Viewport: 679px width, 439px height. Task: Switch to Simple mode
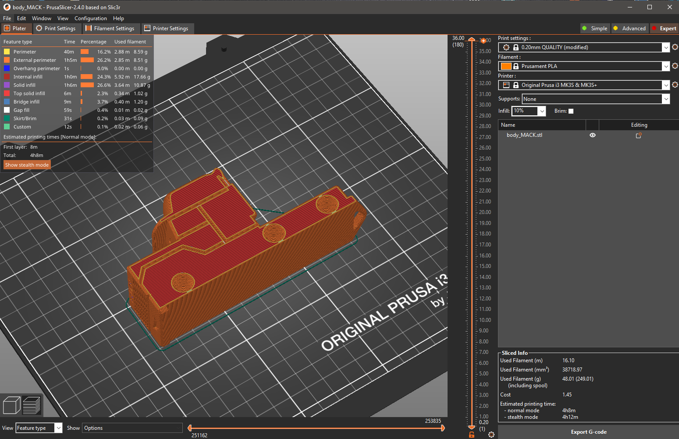[x=595, y=29]
